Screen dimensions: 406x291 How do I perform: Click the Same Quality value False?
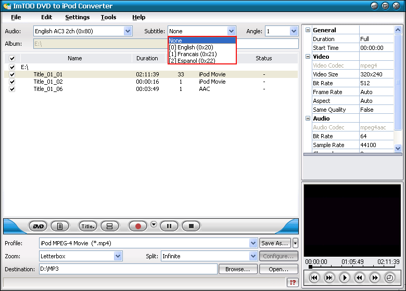click(367, 110)
